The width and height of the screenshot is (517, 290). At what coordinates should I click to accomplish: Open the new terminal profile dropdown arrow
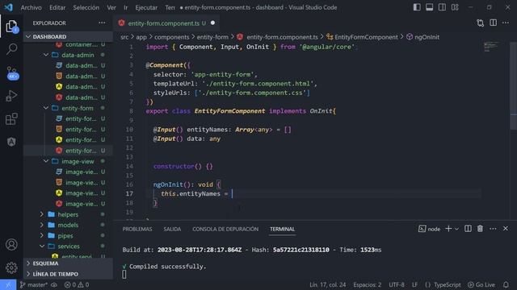(456, 229)
